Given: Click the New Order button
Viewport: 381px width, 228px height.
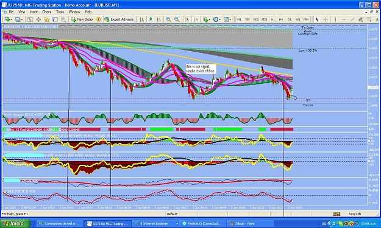Looking at the screenshot, I should click(82, 19).
